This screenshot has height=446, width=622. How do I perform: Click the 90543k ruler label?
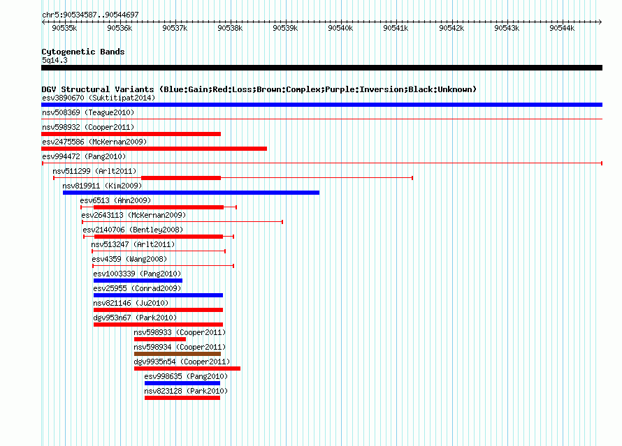[507, 28]
